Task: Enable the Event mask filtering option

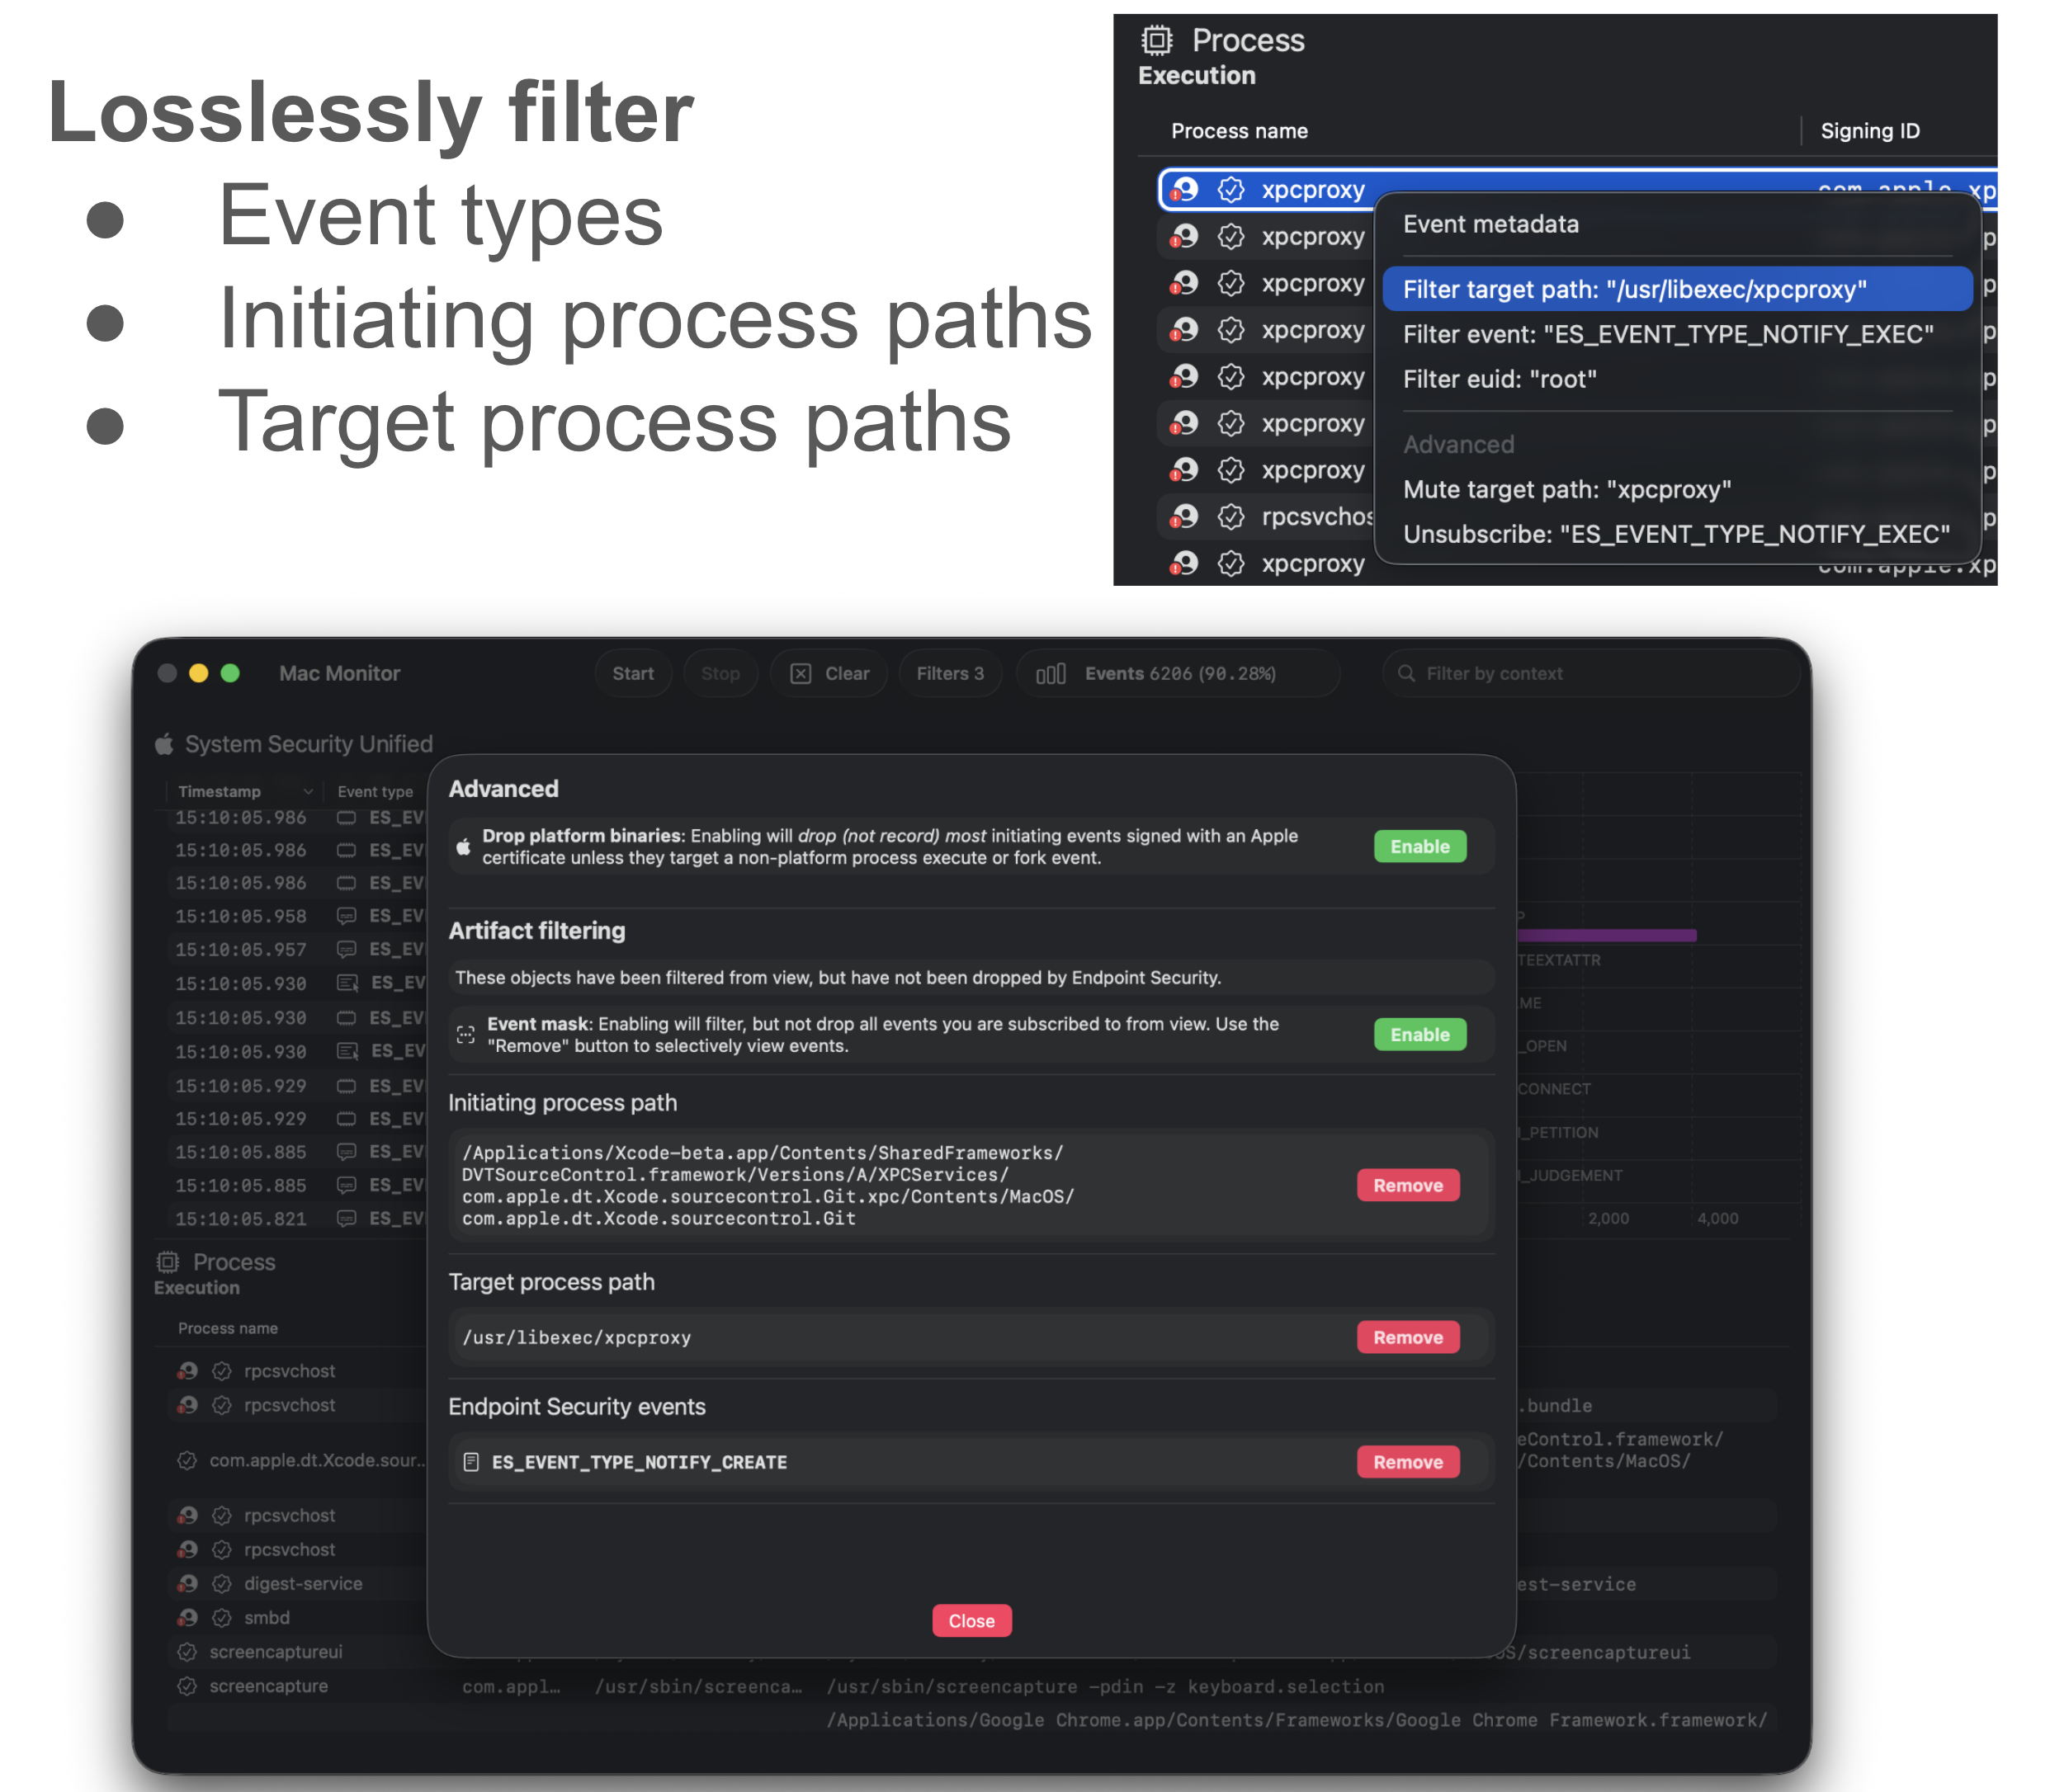Action: click(1419, 1034)
